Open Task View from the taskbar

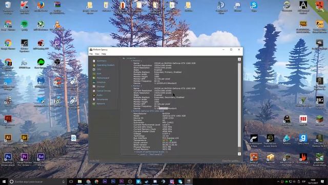pos(71,181)
